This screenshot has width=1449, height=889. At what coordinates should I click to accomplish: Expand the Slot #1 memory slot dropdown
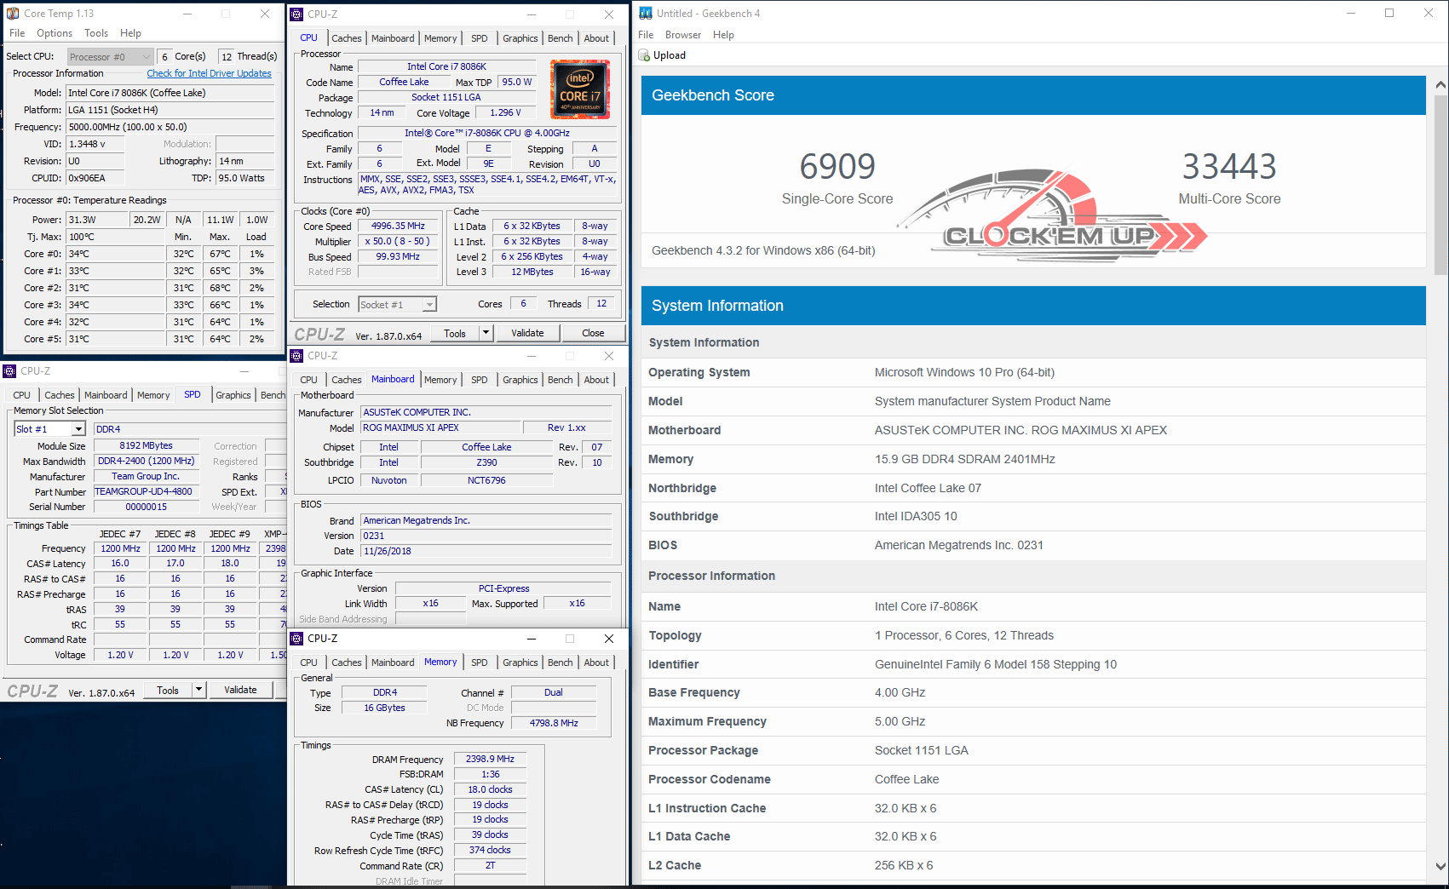coord(78,429)
